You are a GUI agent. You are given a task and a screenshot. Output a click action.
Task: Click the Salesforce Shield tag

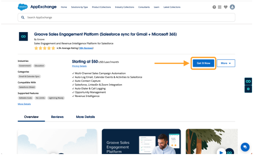point(27,87)
